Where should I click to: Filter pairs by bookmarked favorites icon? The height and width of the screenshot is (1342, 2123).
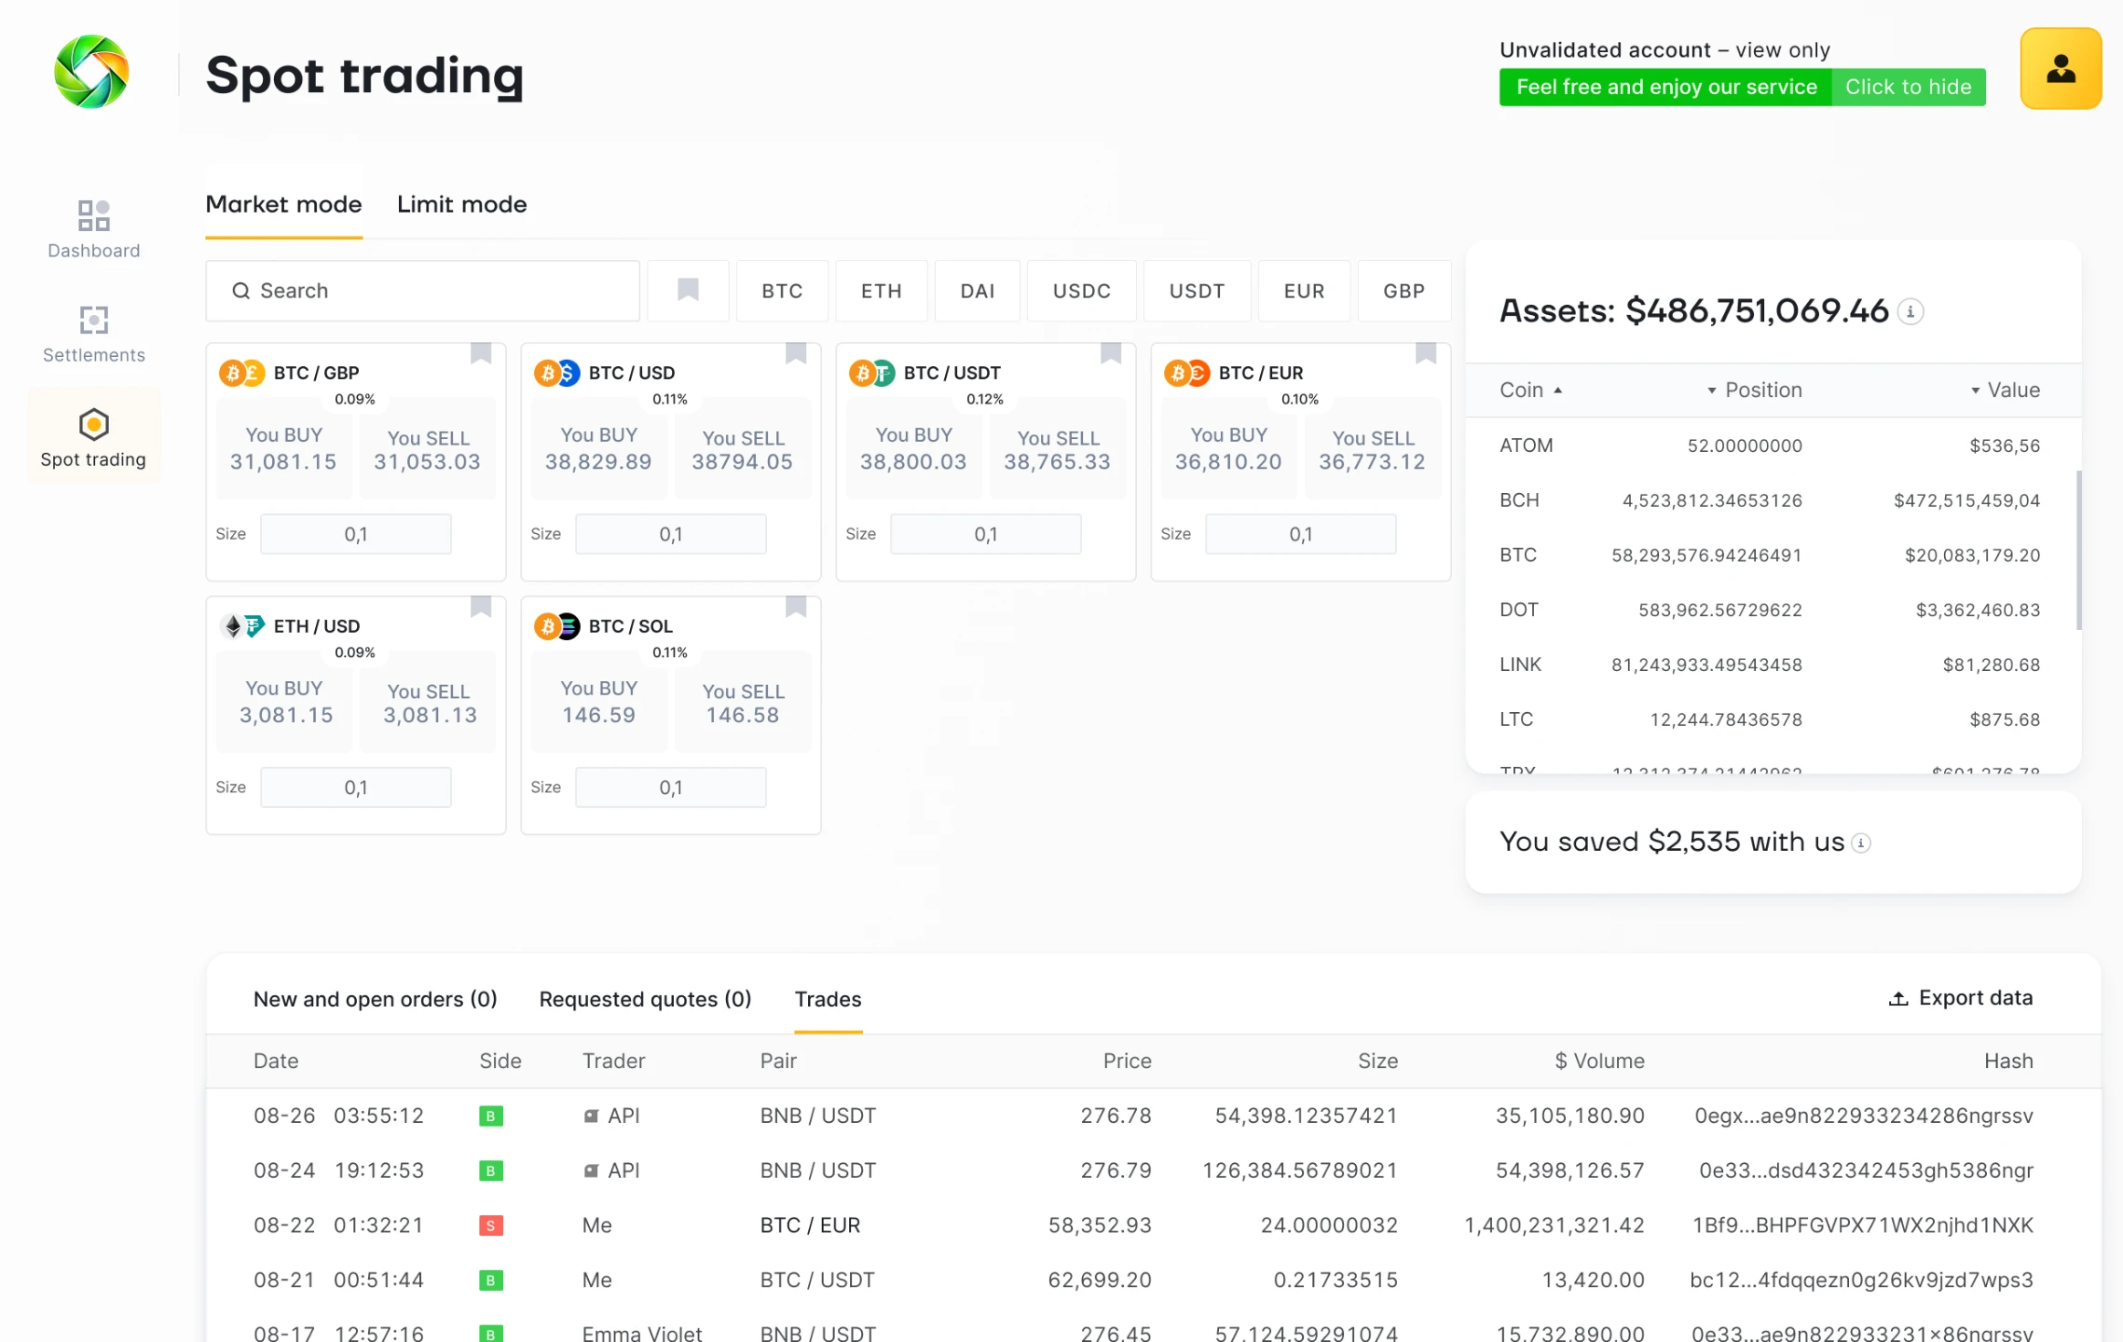point(688,291)
